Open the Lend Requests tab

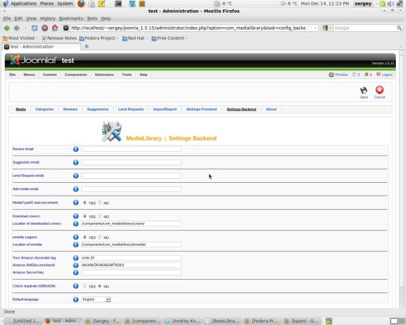(131, 110)
